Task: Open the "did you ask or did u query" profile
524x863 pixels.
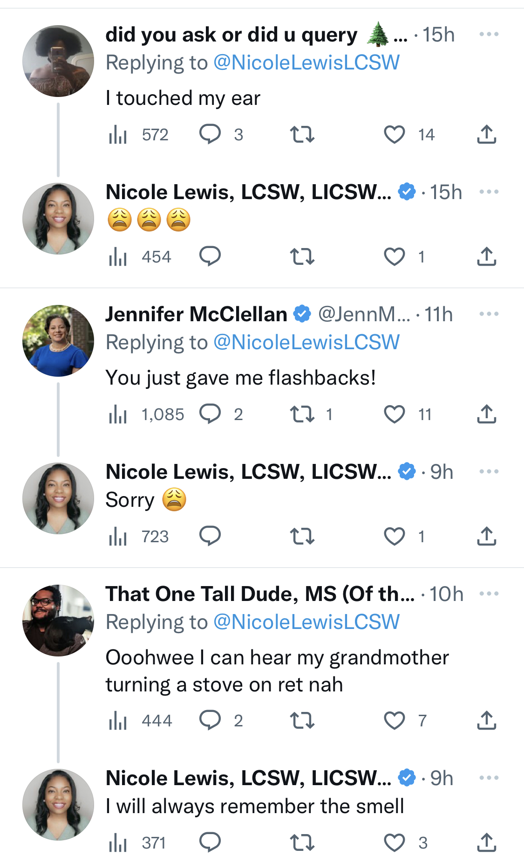Action: pos(231,35)
